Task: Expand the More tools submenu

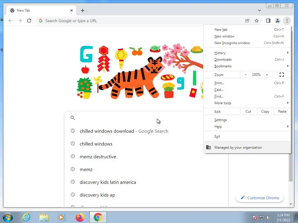Action: pyautogui.click(x=247, y=103)
